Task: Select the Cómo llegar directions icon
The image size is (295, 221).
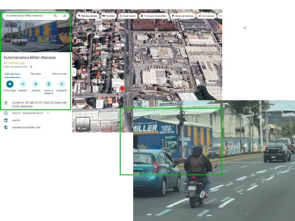Action: (10, 84)
